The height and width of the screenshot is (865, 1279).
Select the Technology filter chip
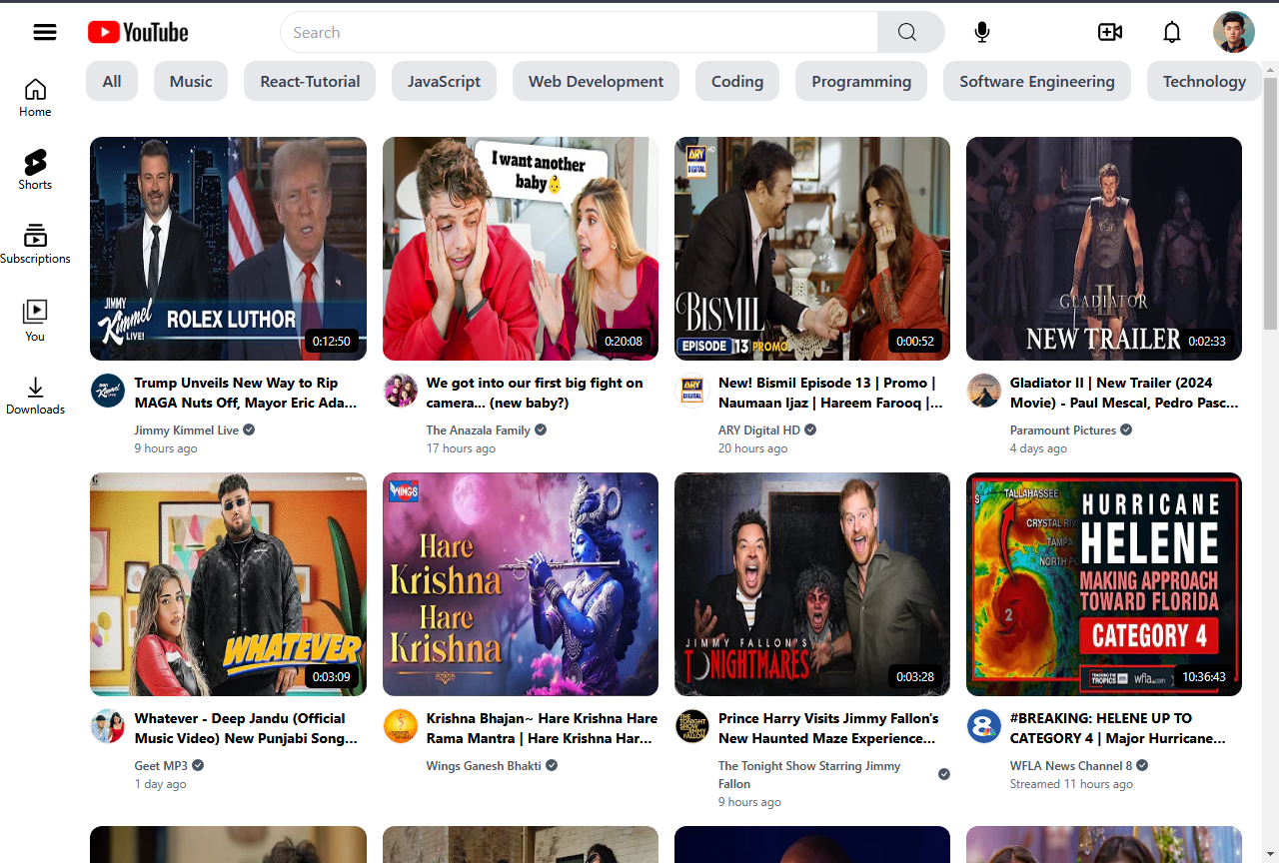(1204, 82)
